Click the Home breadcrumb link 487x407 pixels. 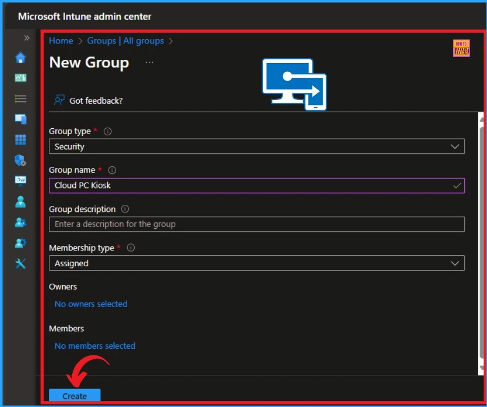pos(61,41)
